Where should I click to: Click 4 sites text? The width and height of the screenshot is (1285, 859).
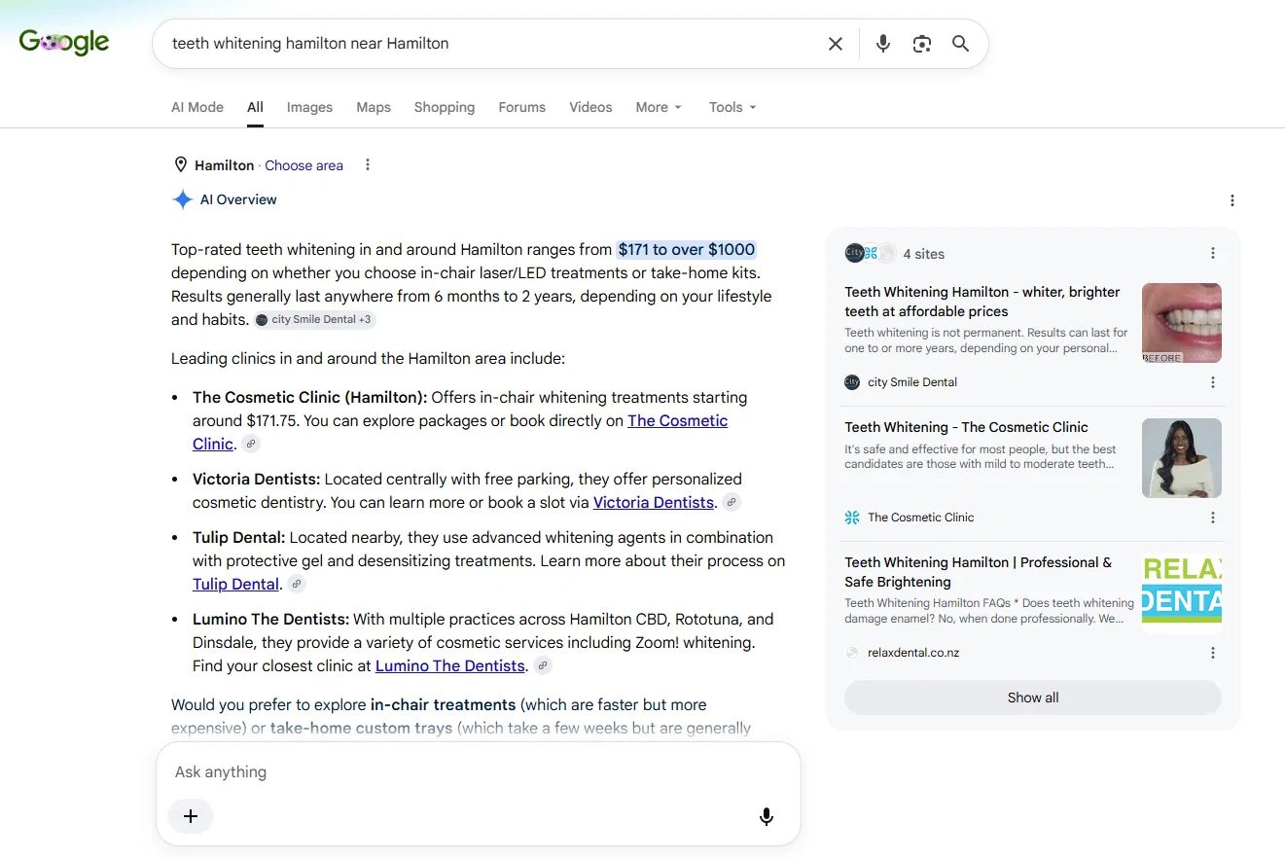[923, 254]
